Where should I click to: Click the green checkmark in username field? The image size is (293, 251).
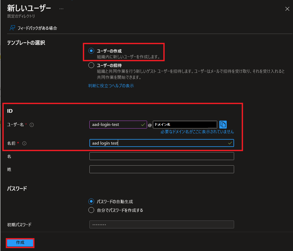[143, 125]
